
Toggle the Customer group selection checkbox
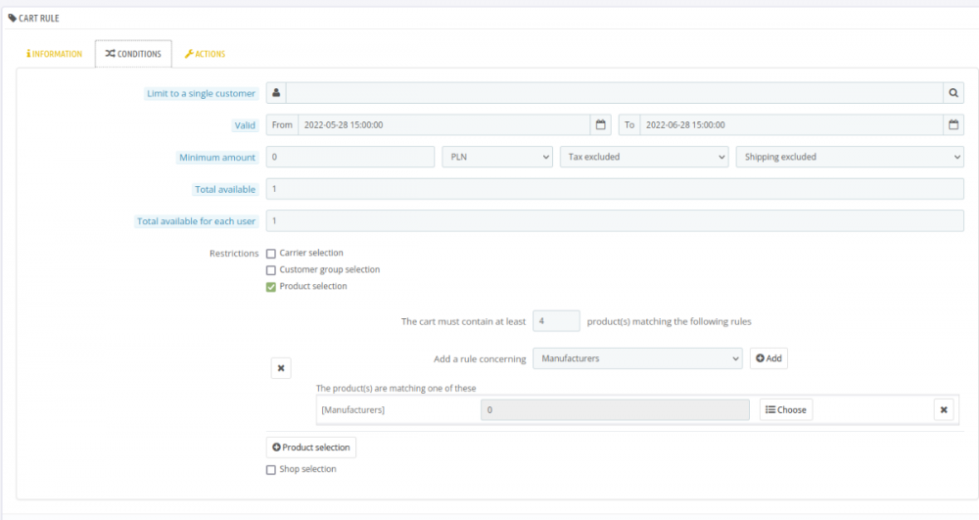(271, 270)
